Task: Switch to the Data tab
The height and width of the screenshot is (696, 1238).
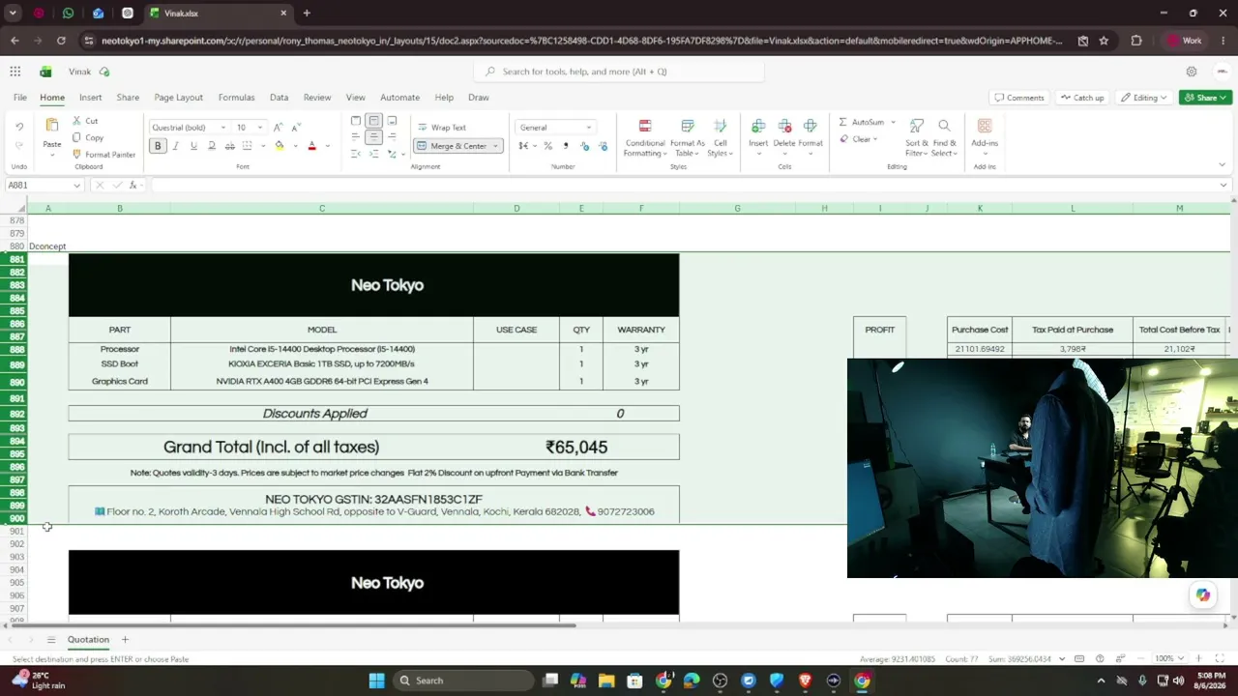Action: (279, 98)
